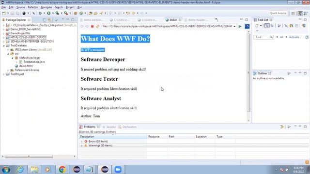Open the URL history dropdown arrow

[x=234, y=27]
